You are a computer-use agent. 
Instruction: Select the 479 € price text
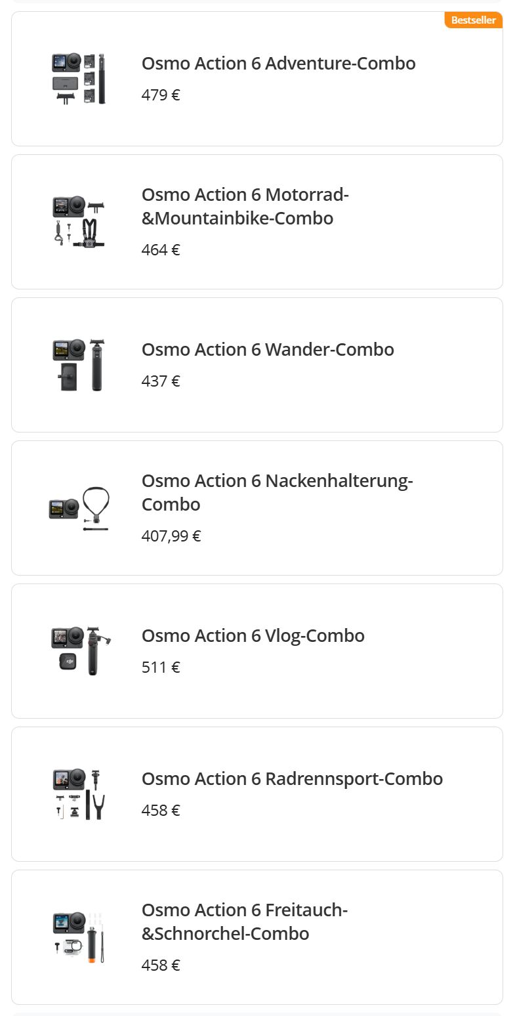point(161,95)
